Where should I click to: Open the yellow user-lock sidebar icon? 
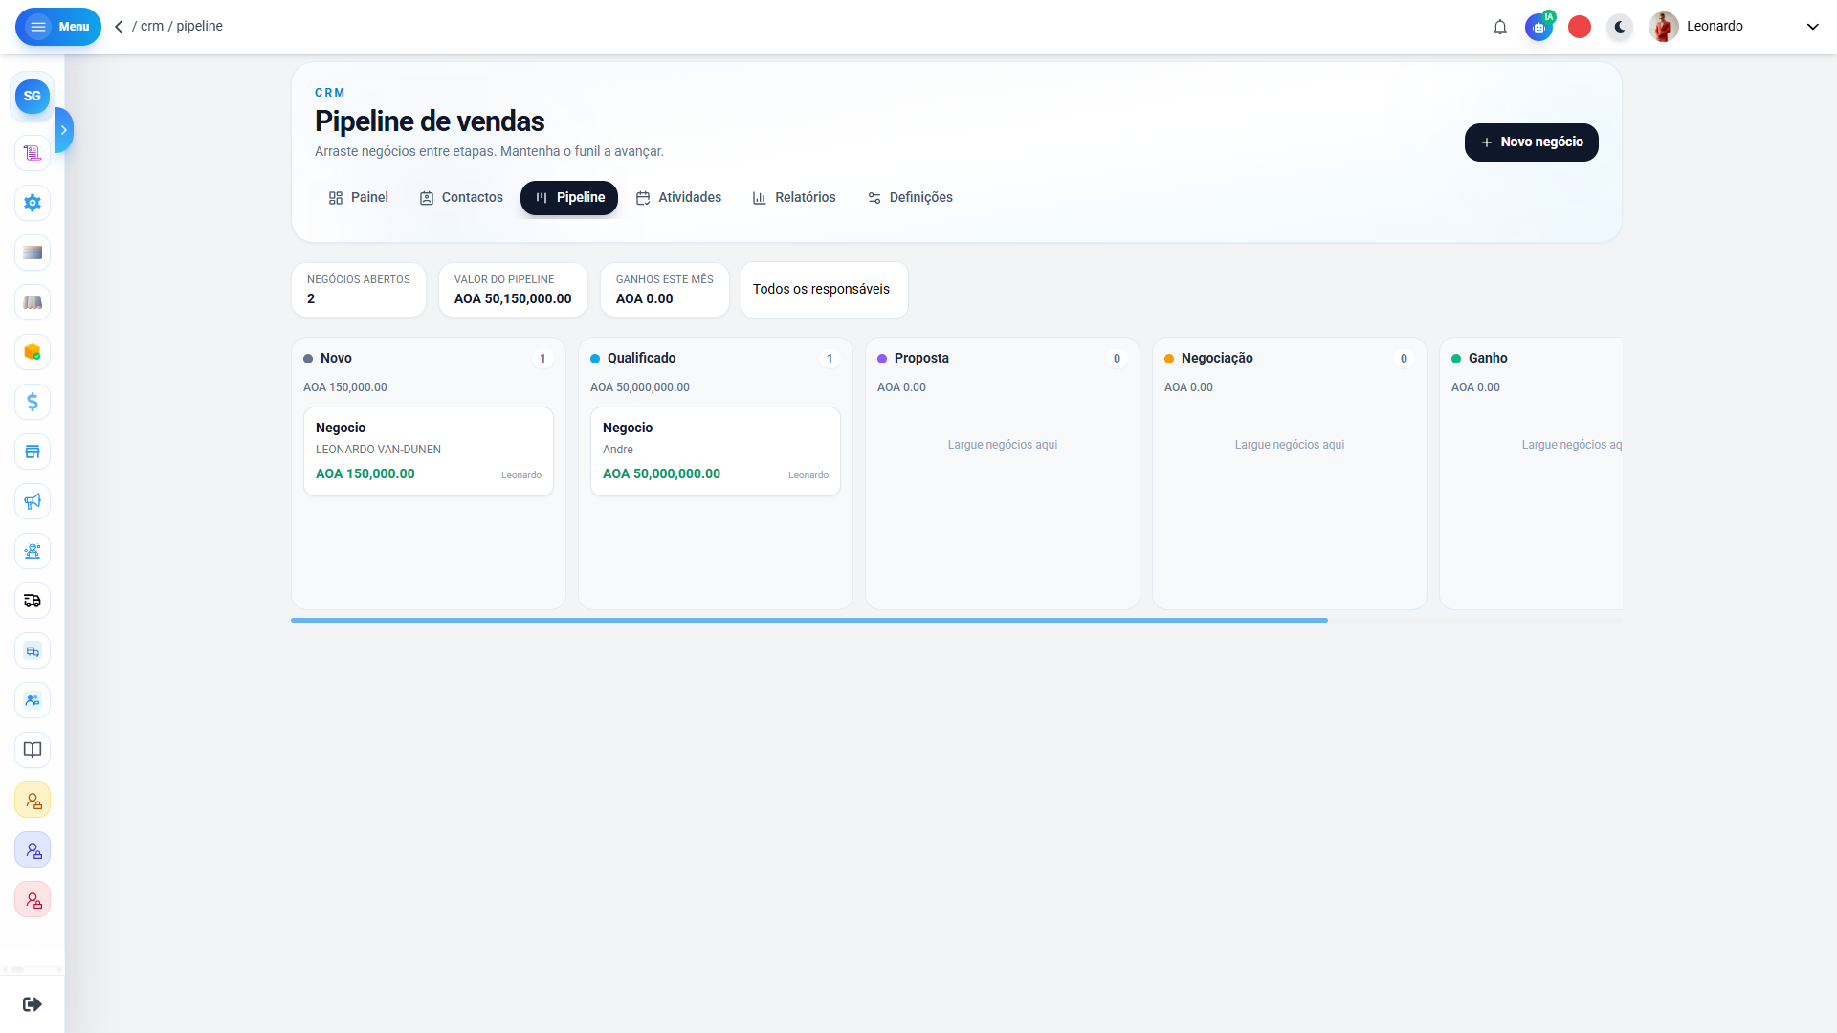[x=33, y=801]
